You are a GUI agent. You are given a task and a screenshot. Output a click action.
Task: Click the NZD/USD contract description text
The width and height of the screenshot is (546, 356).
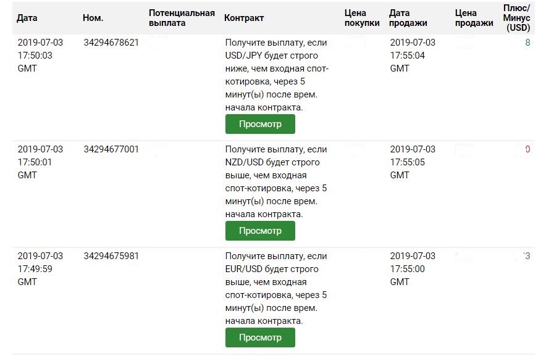click(x=276, y=181)
